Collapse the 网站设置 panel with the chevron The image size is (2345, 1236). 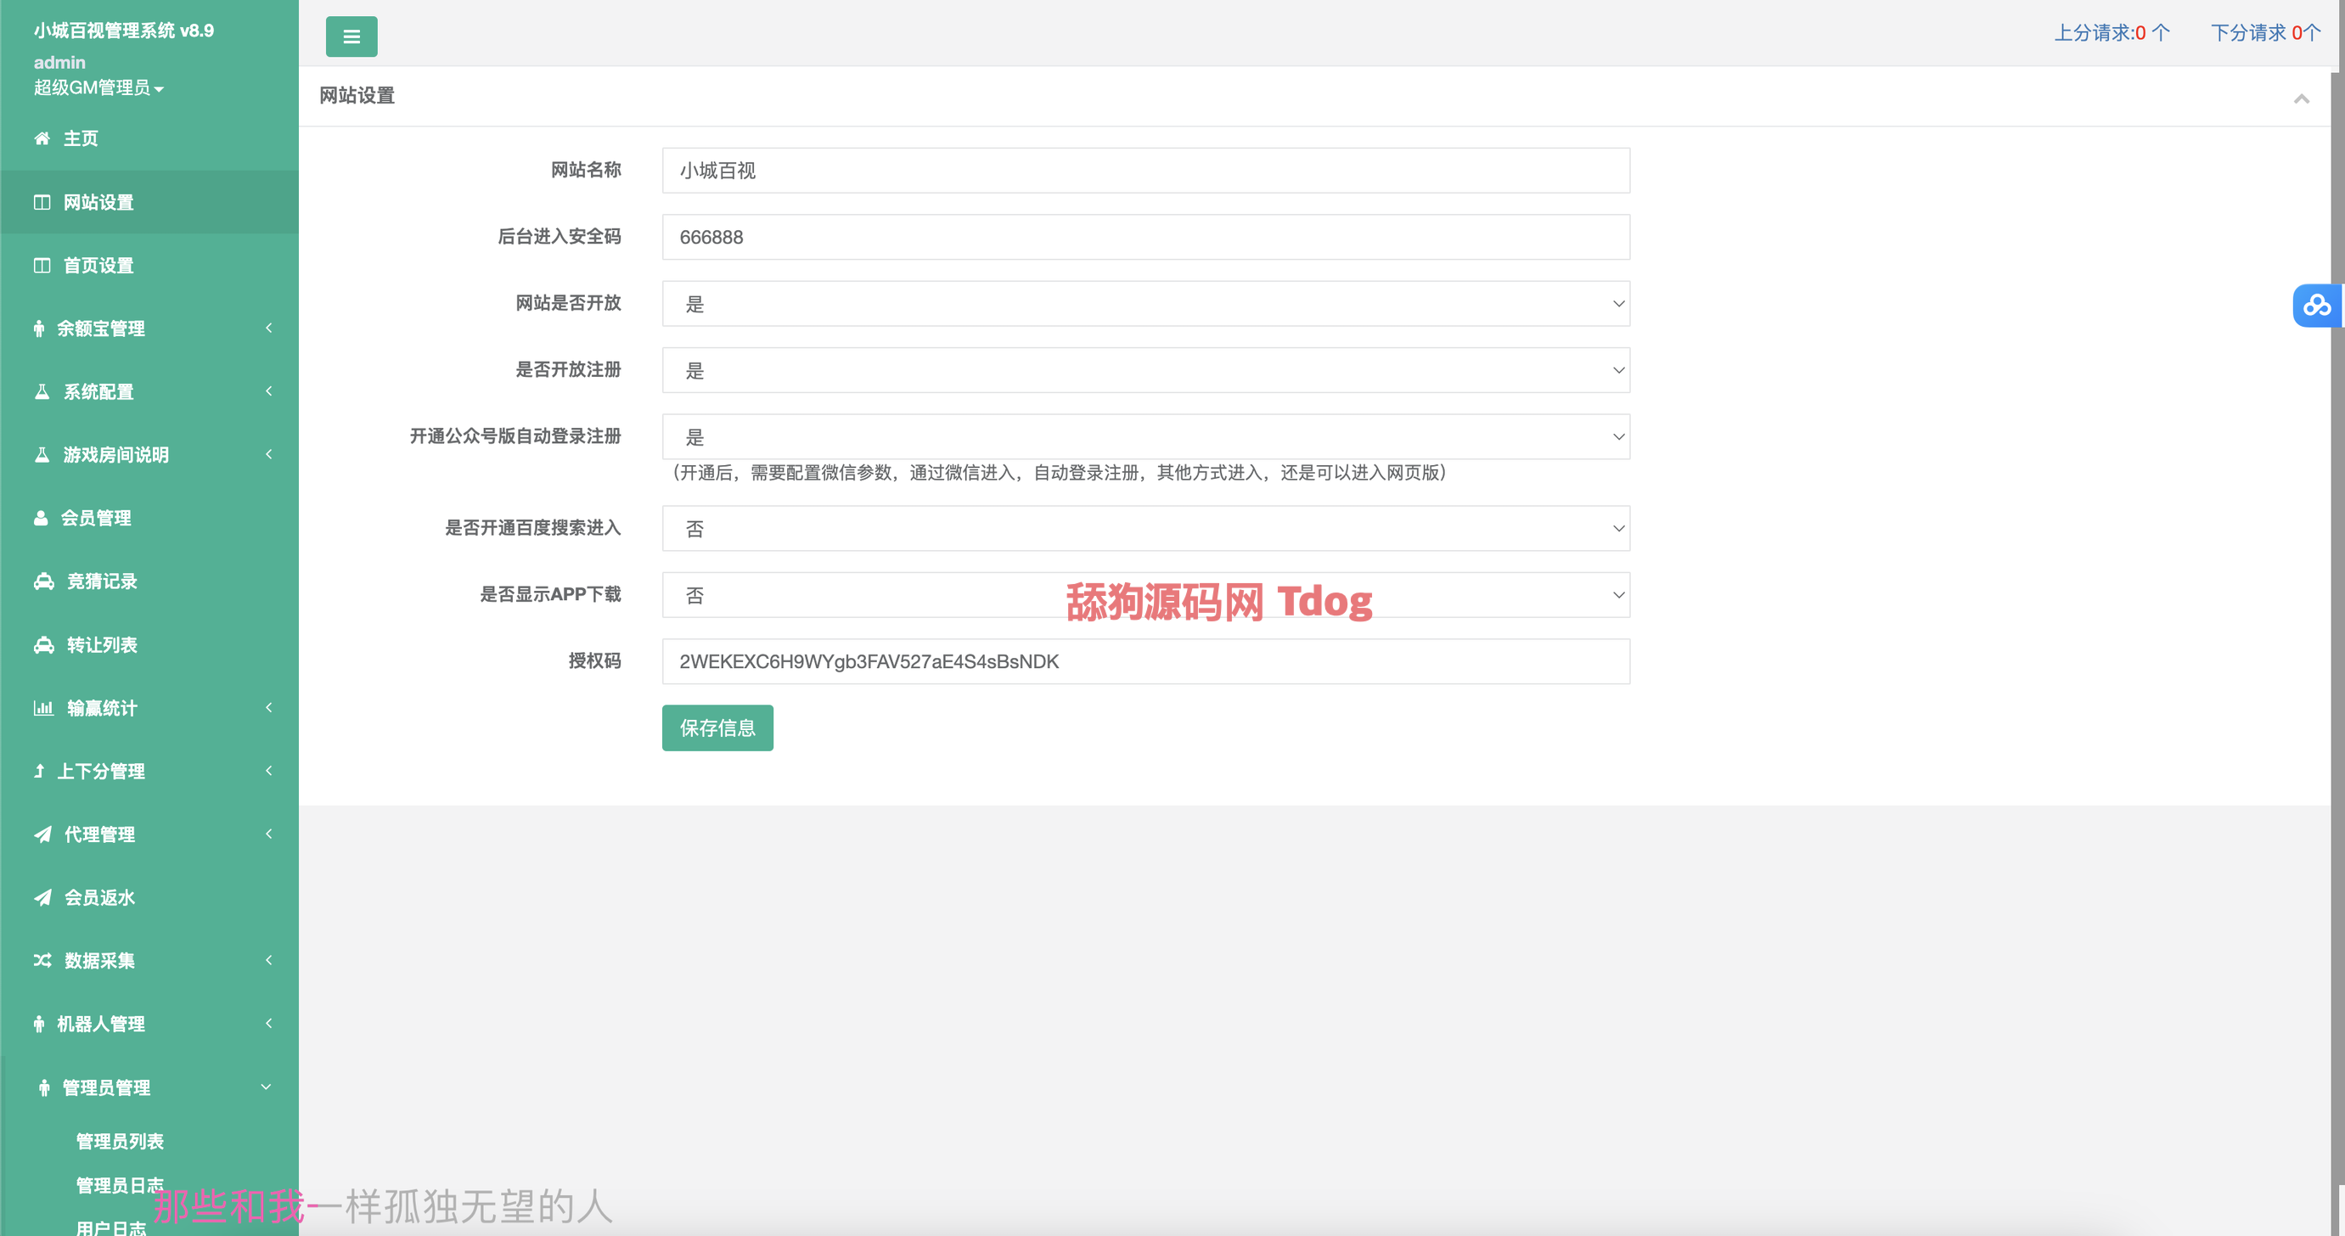tap(2302, 98)
